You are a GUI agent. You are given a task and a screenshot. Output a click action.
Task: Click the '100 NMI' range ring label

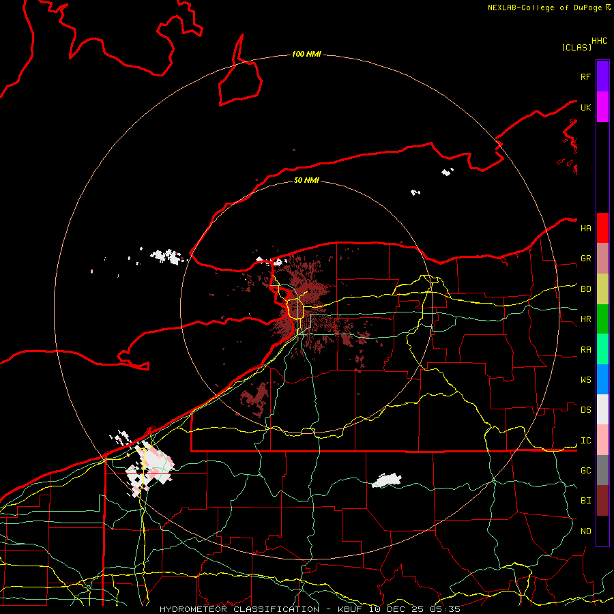coord(306,54)
